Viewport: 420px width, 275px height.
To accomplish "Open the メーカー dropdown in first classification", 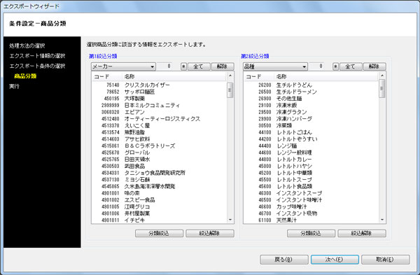I will coord(123,66).
